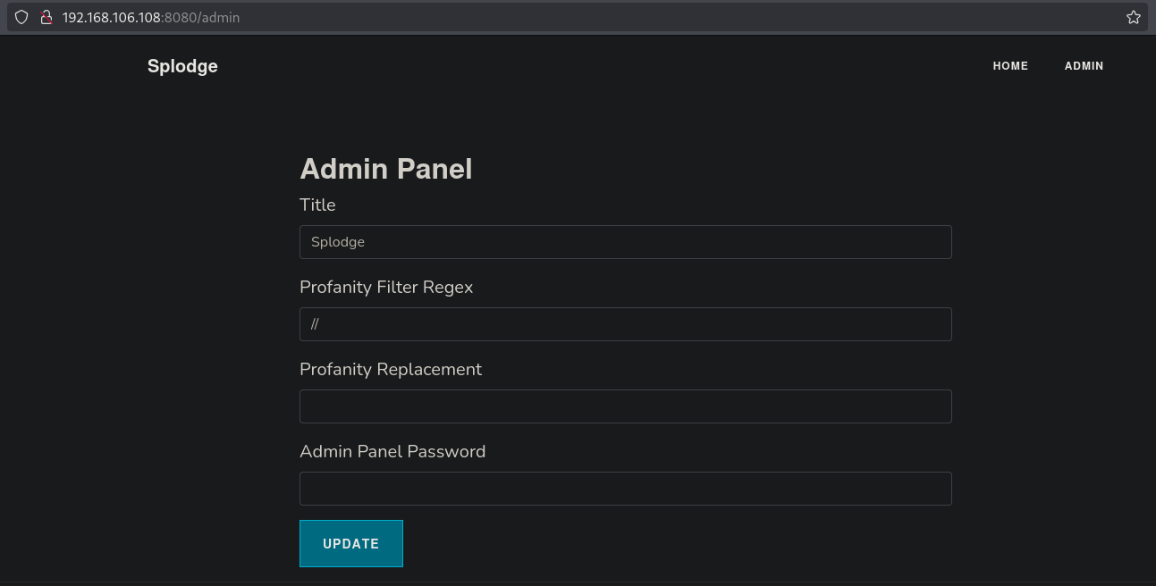Click the tracking protection shield icon
The width and height of the screenshot is (1156, 586).
[21, 17]
